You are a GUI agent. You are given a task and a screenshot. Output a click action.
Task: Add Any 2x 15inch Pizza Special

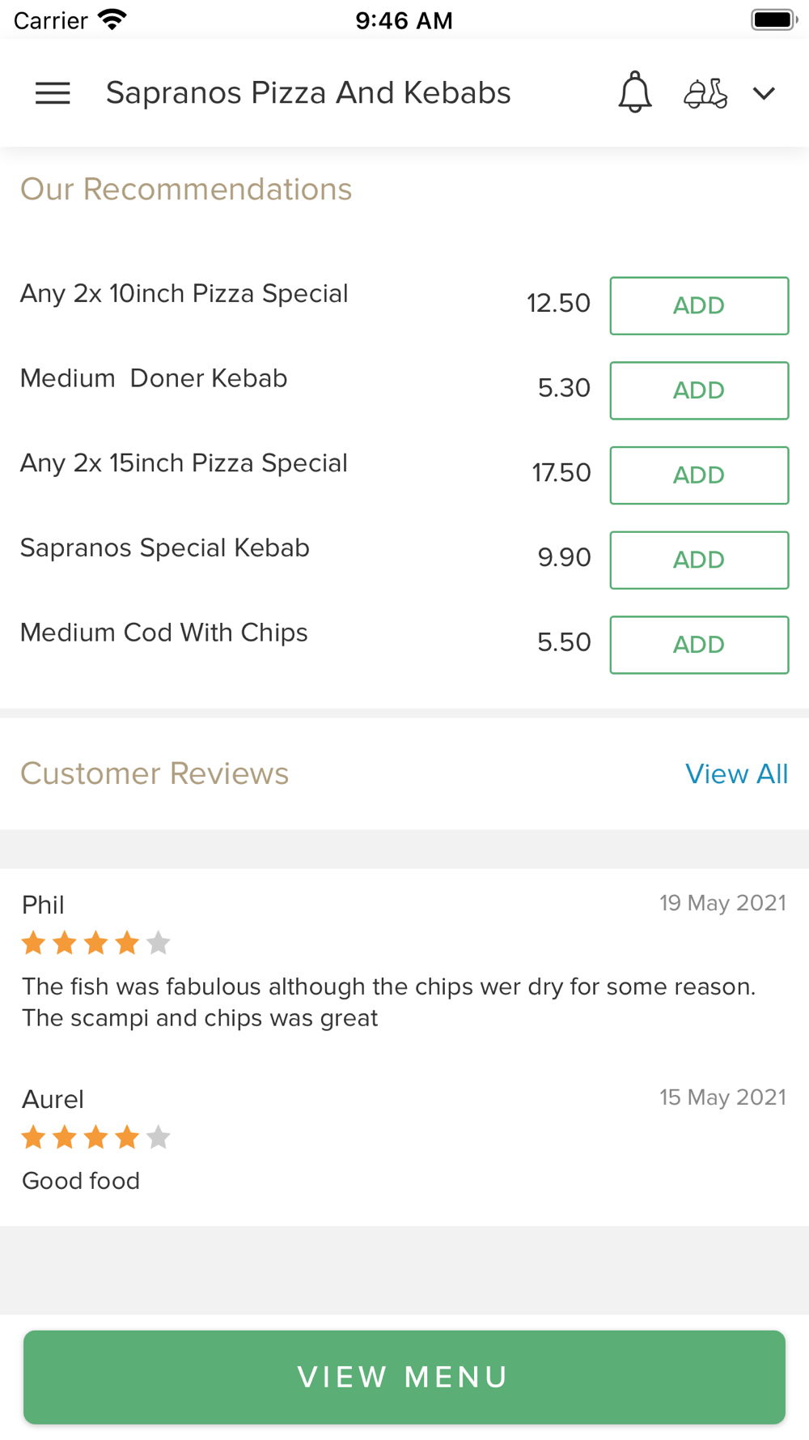(x=699, y=475)
